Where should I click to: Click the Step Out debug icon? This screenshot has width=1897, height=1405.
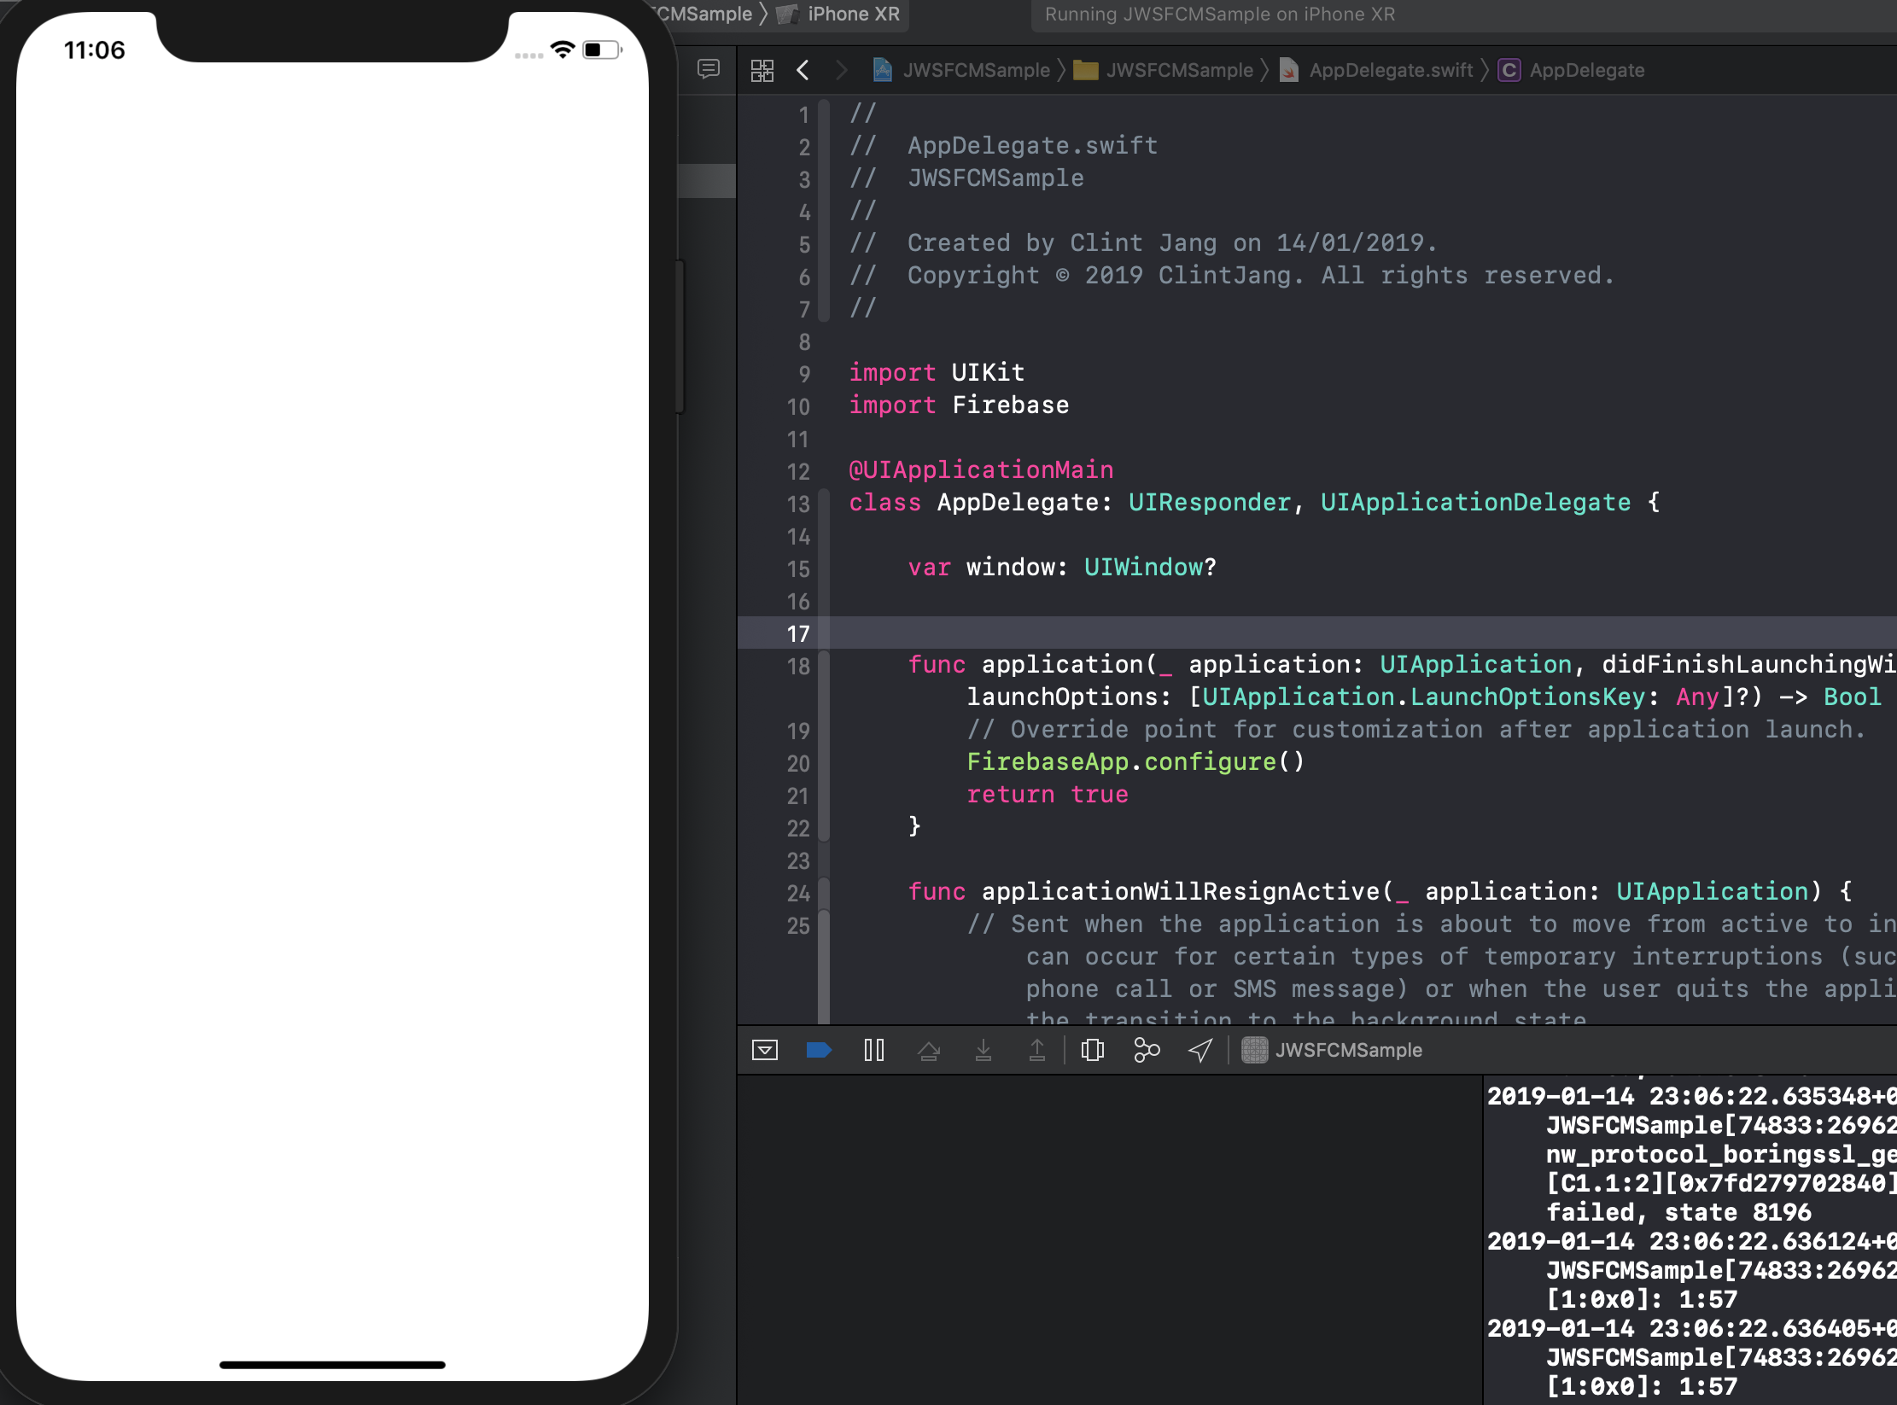coord(1037,1050)
